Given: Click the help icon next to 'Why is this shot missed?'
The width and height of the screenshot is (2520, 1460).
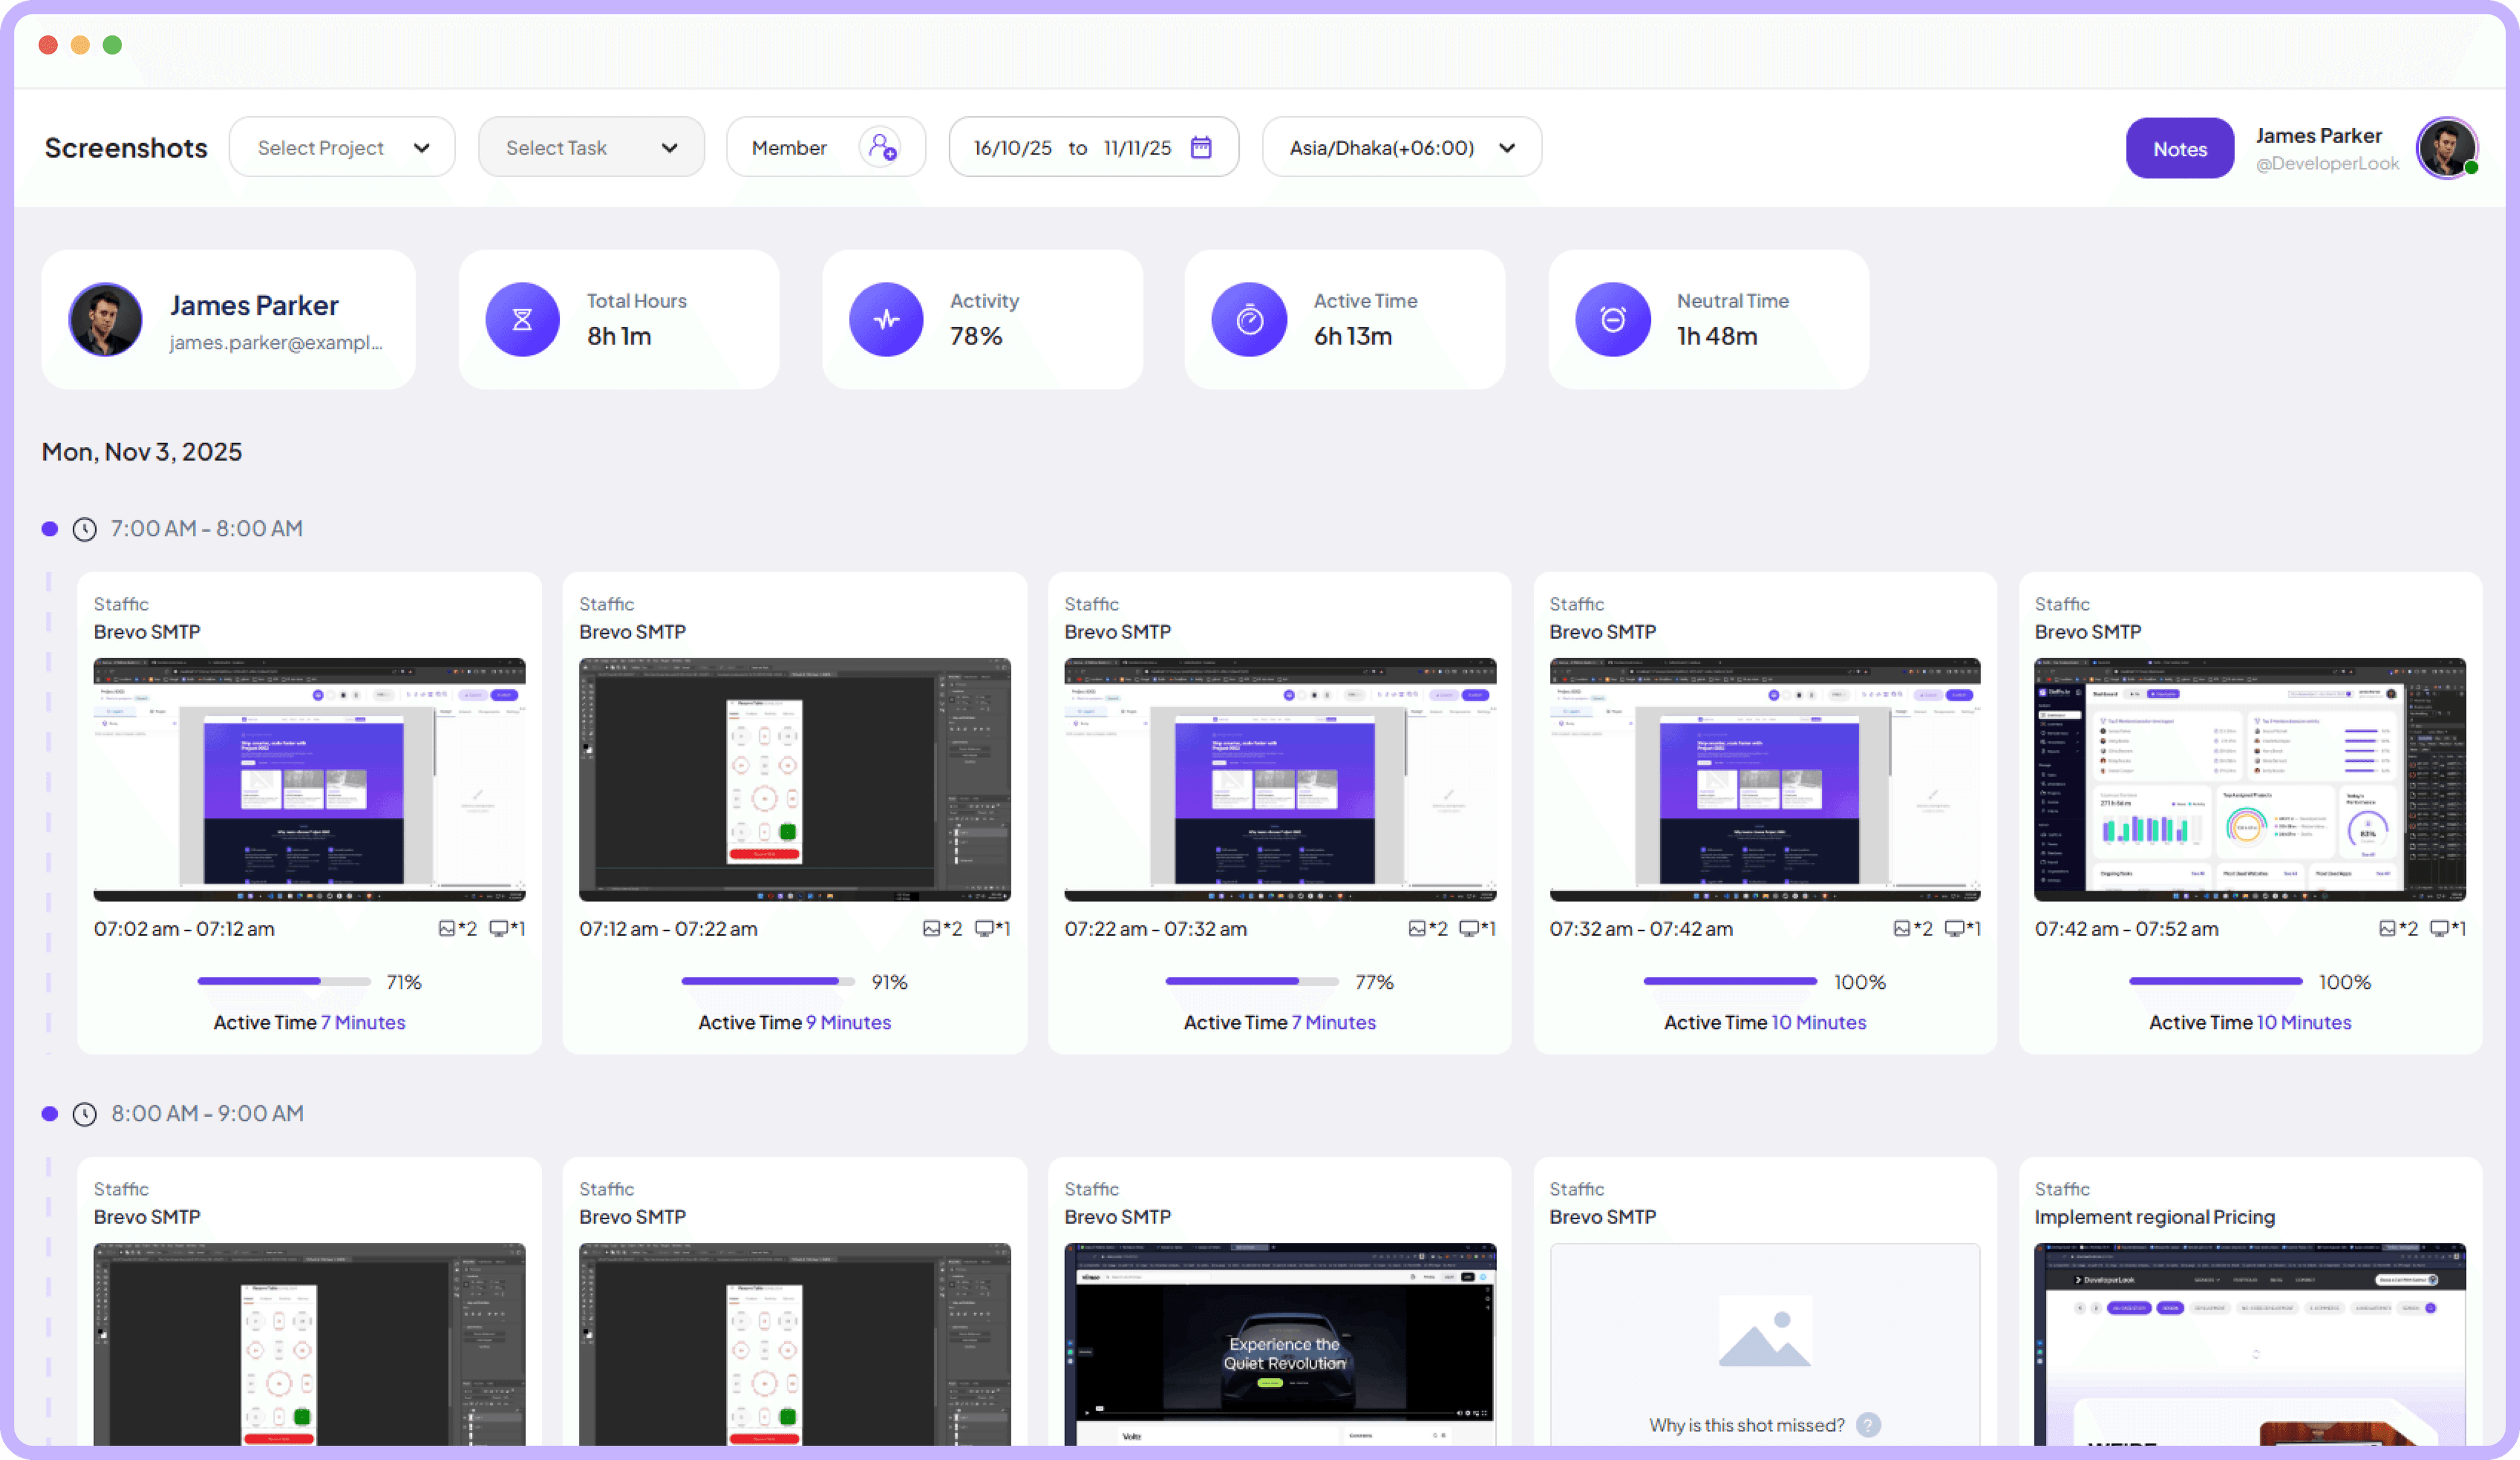Looking at the screenshot, I should pos(1869,1426).
